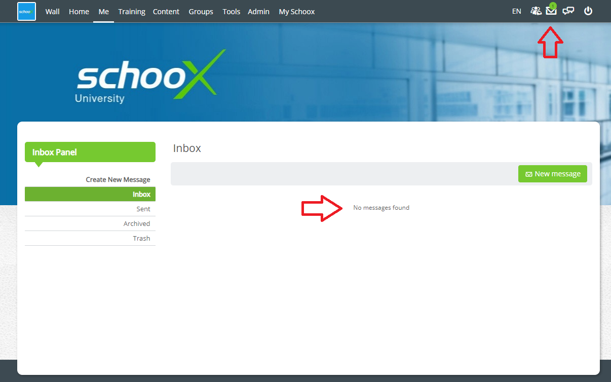Open the Training menu
The image size is (611, 382).
[x=132, y=11]
